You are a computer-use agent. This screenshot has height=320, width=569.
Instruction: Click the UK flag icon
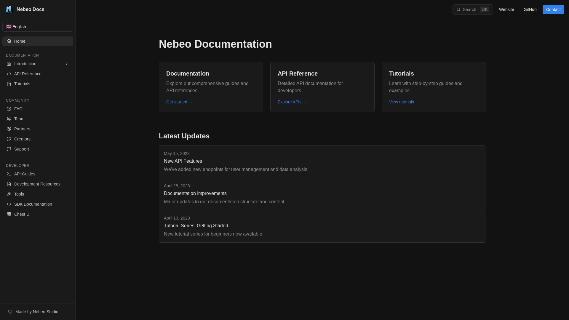tap(9, 27)
